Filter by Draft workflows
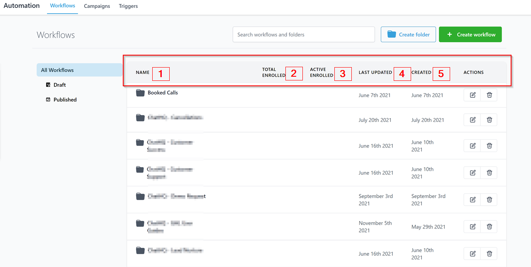 point(59,85)
